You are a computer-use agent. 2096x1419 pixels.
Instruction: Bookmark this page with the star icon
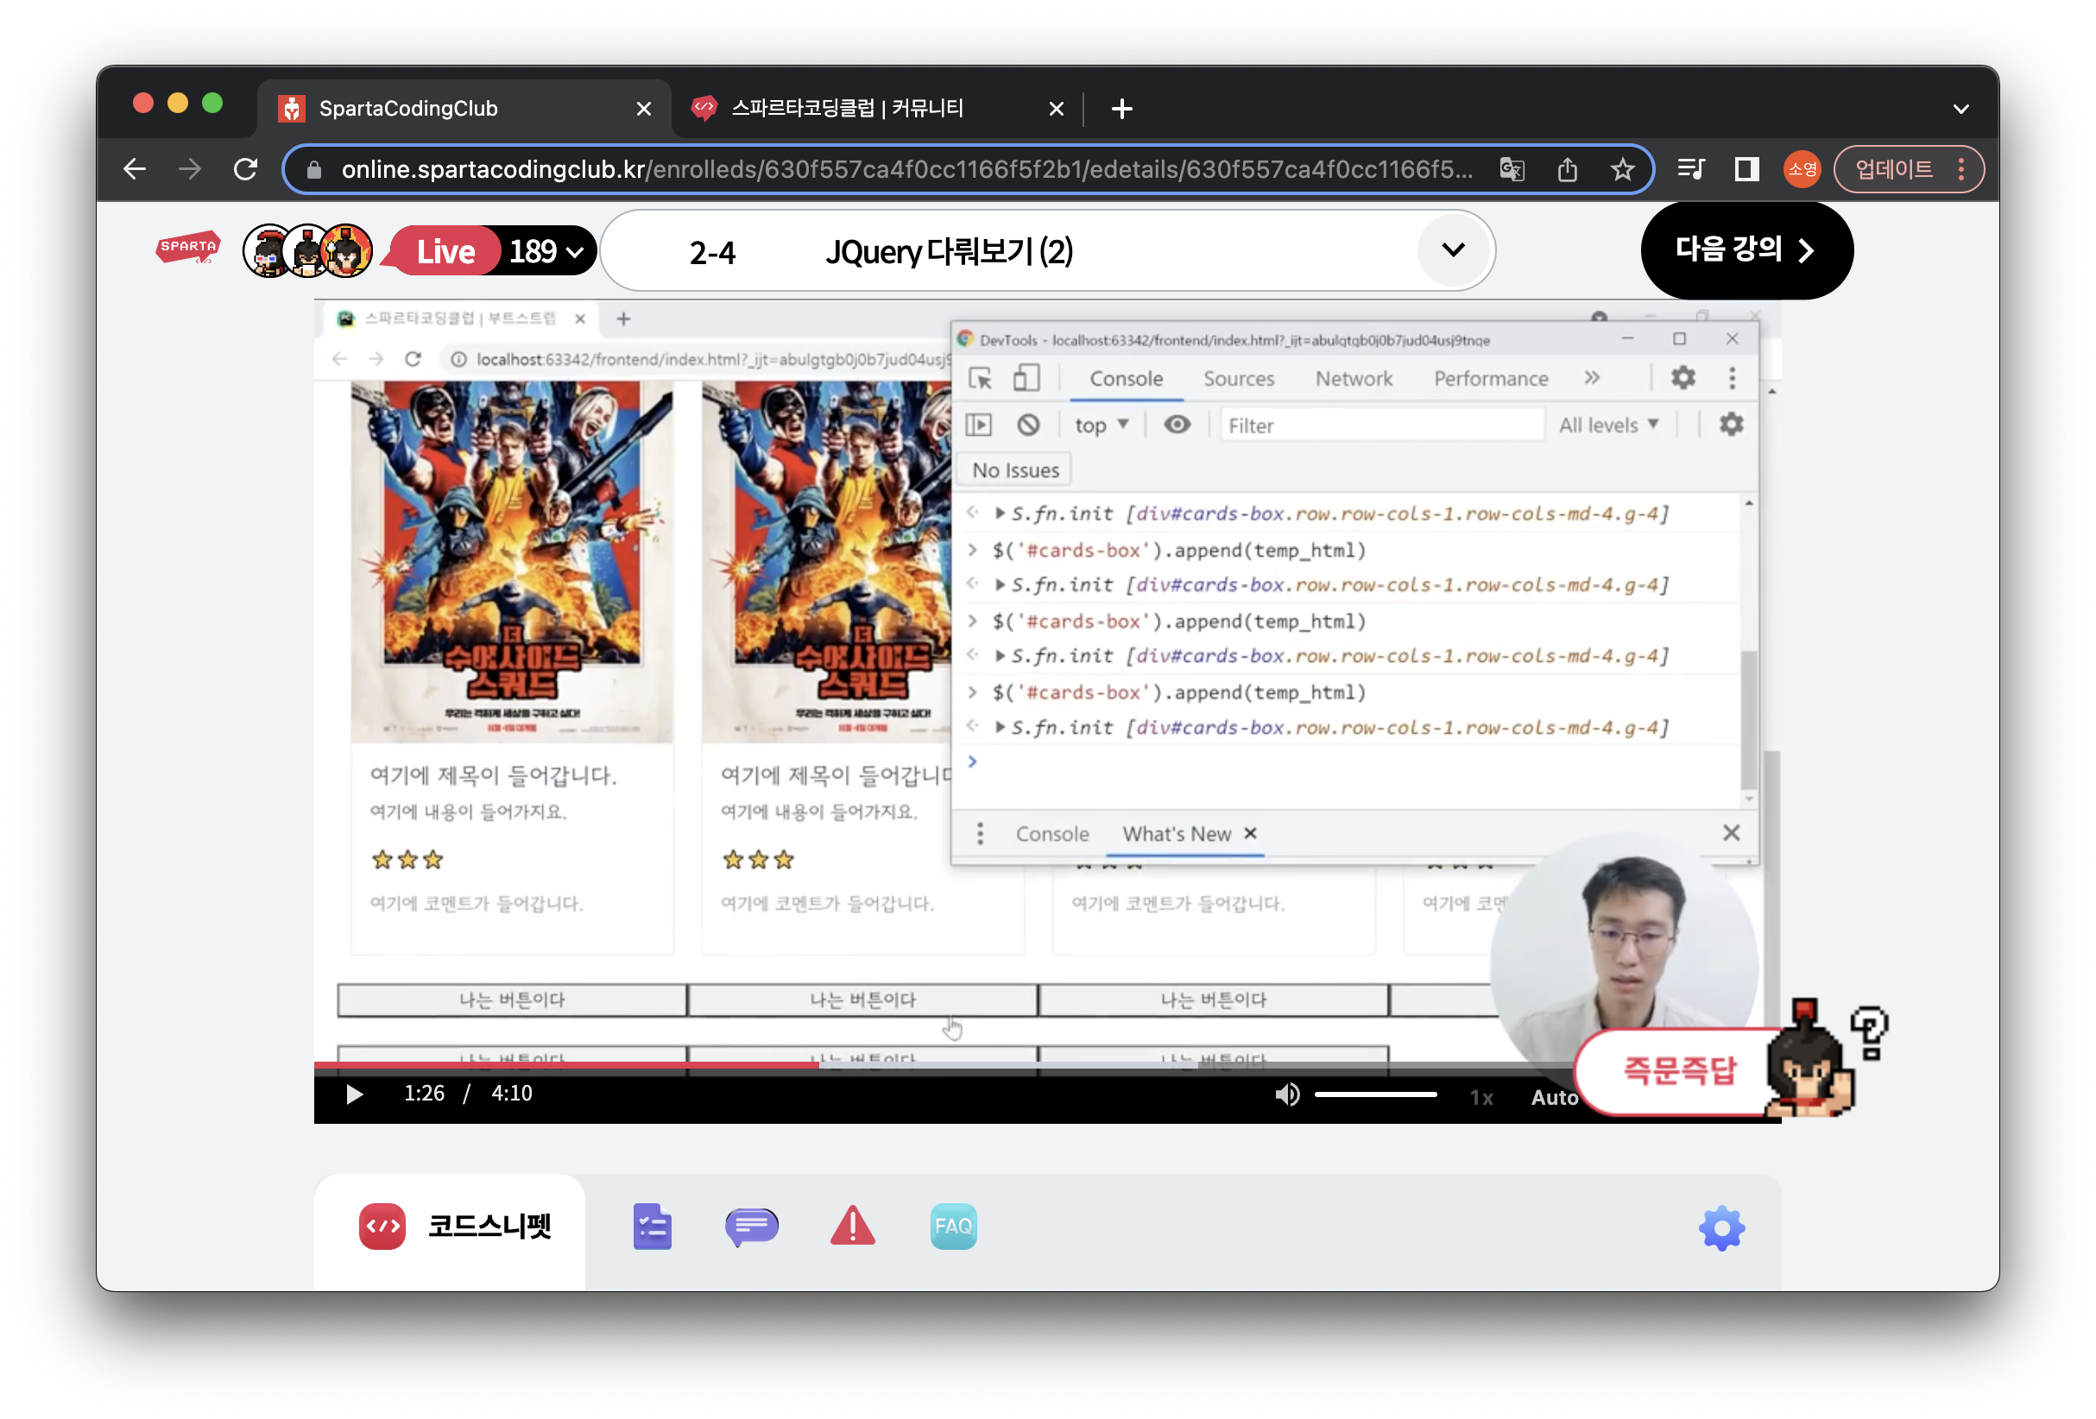pyautogui.click(x=1623, y=169)
